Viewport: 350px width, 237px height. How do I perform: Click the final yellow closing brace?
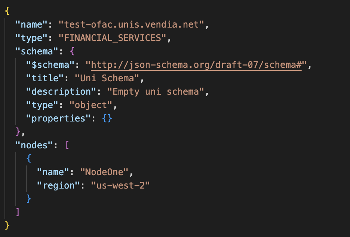[7, 226]
